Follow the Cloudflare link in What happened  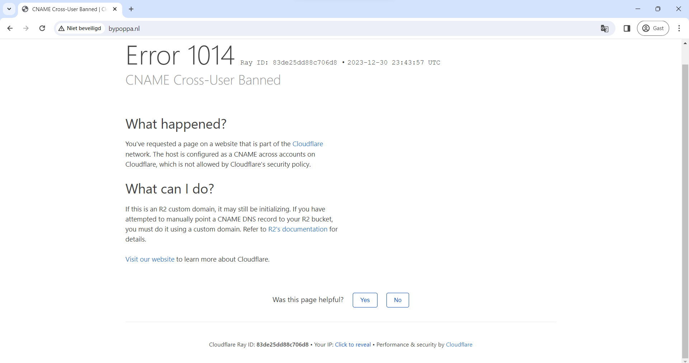(308, 144)
